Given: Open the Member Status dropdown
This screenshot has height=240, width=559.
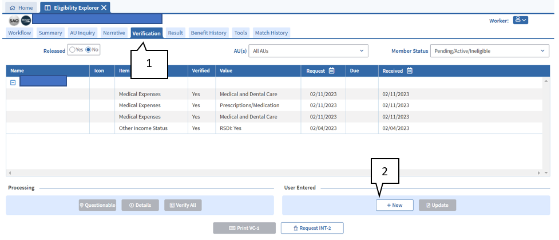Looking at the screenshot, I should point(490,51).
